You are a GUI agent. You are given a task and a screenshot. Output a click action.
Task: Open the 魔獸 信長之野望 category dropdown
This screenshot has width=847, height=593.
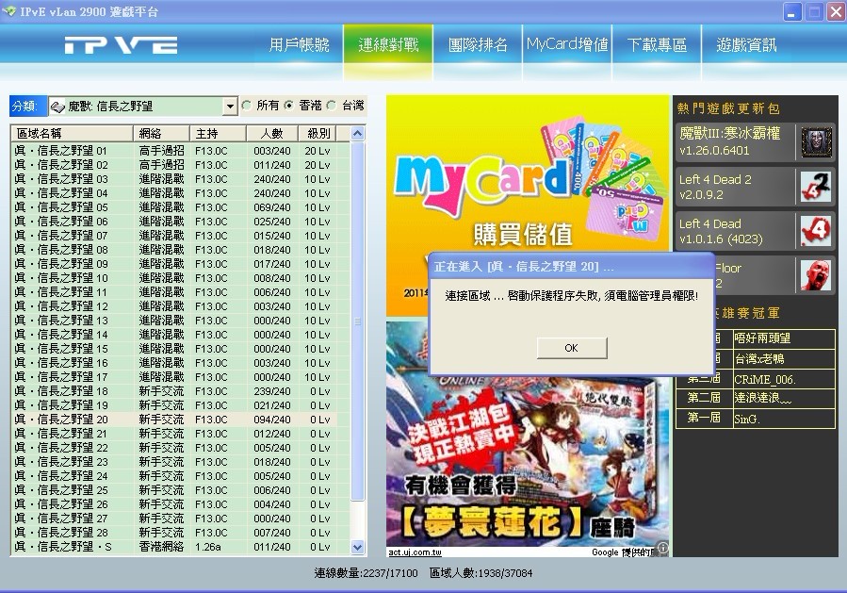tap(230, 107)
